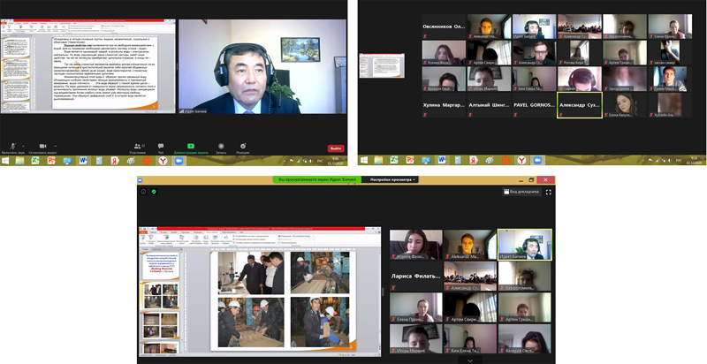
Task: Open Zoom in top-left taskbar
Action: pyautogui.click(x=179, y=161)
